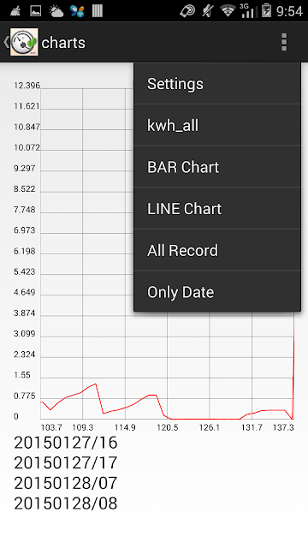Open the three-dot overflow menu

click(x=284, y=42)
